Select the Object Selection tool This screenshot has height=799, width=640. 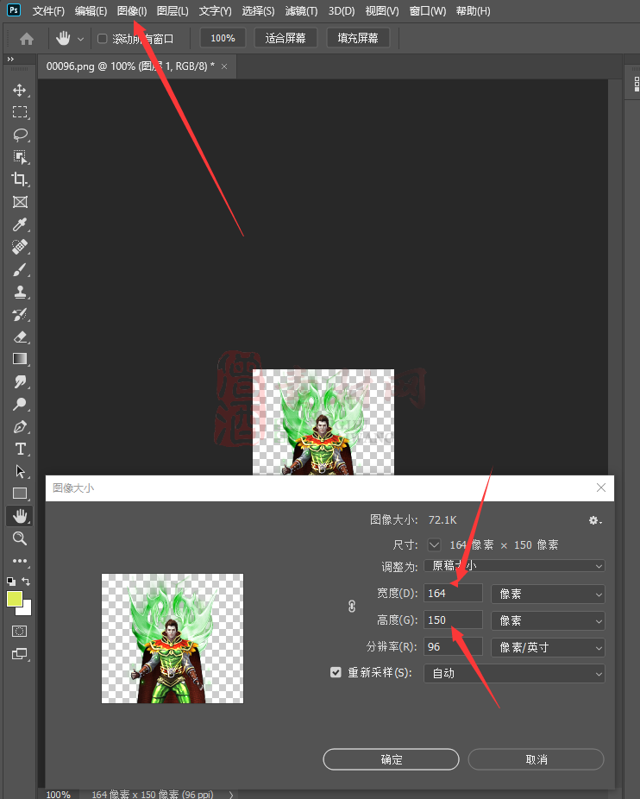[20, 157]
